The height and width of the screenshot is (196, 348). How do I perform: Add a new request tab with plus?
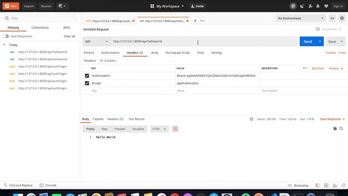pyautogui.click(x=195, y=21)
